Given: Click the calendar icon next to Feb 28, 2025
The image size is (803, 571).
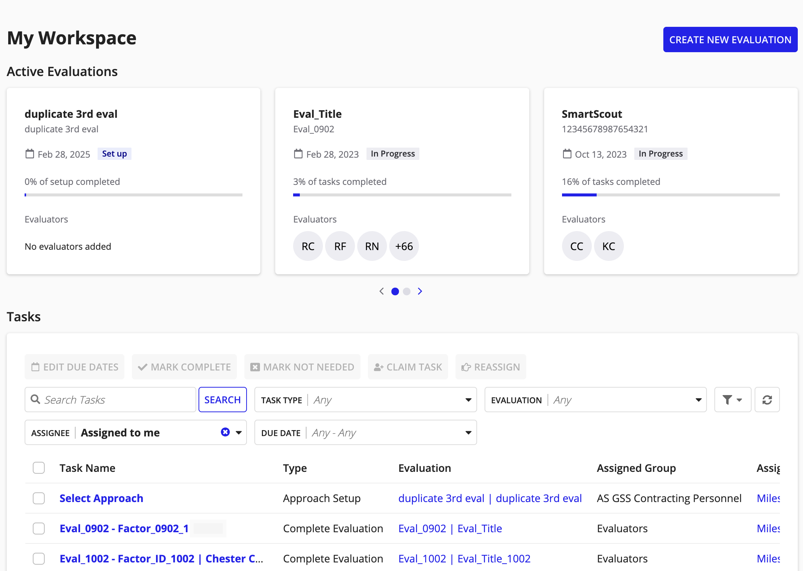Looking at the screenshot, I should (x=29, y=154).
